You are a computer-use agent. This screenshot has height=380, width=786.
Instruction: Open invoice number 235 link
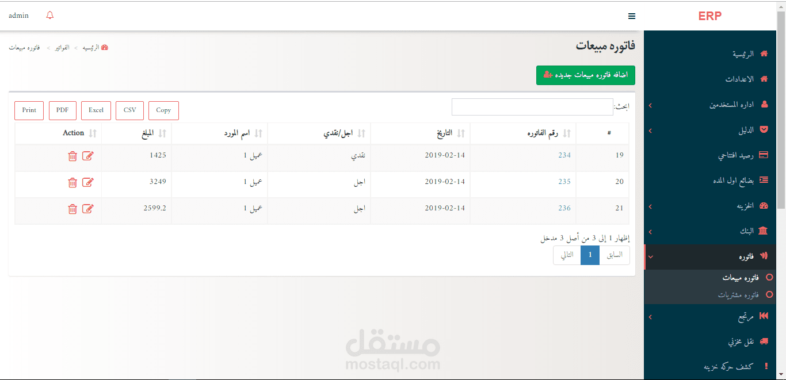tap(564, 182)
